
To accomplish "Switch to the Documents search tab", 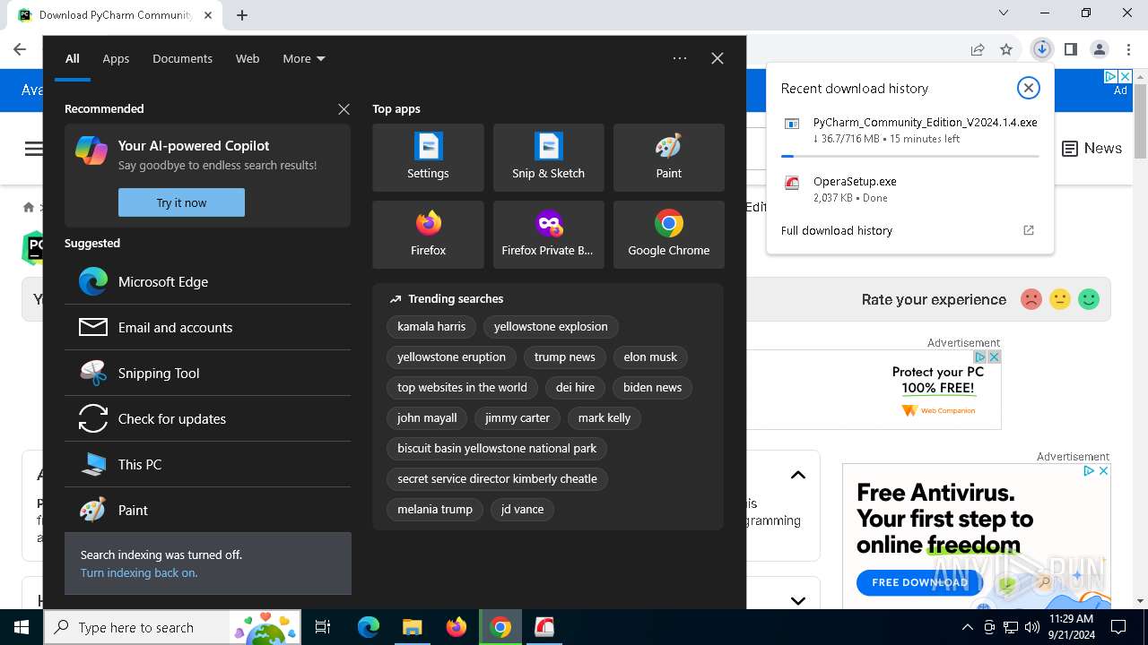I will 182,58.
